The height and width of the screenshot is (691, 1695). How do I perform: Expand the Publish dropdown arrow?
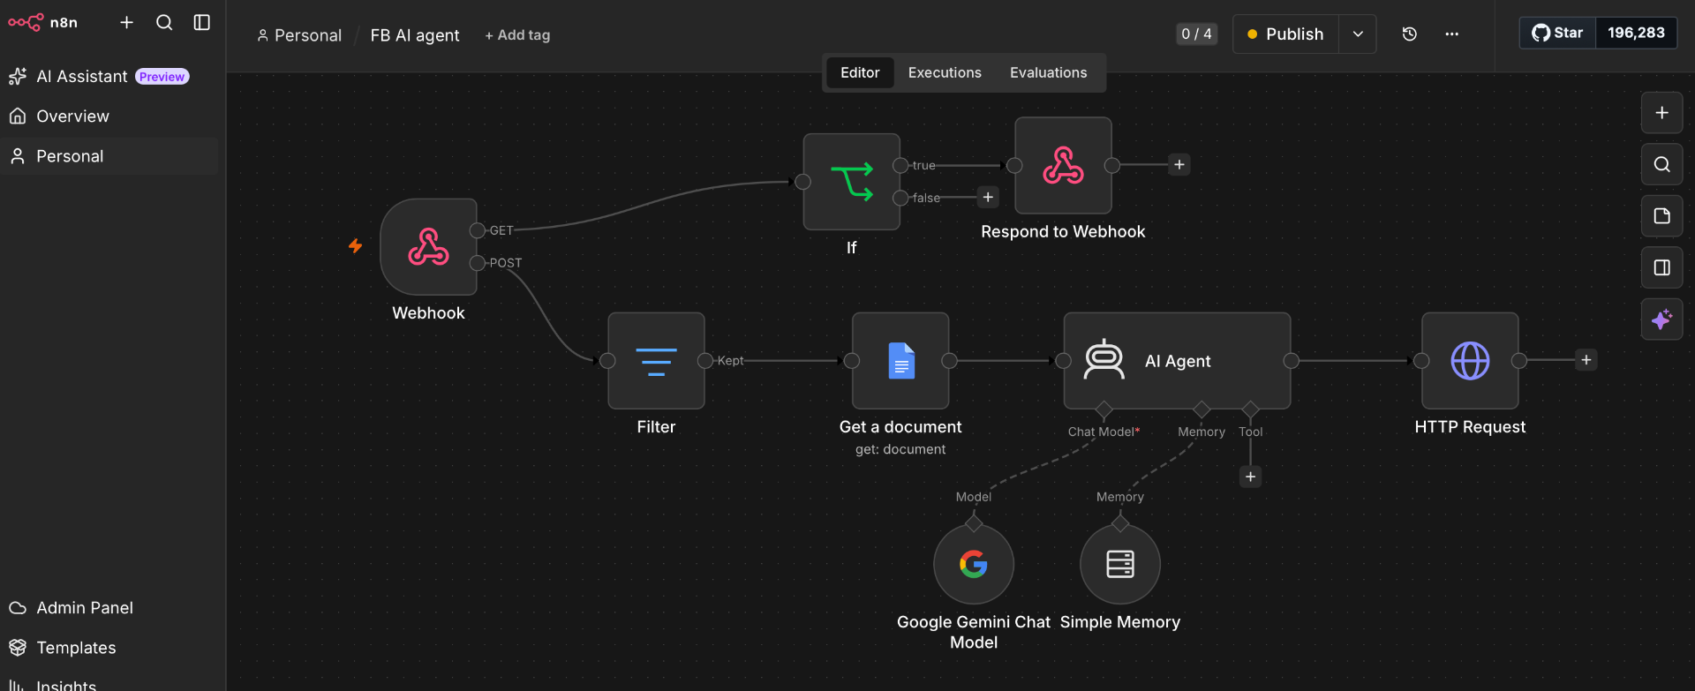(1358, 34)
